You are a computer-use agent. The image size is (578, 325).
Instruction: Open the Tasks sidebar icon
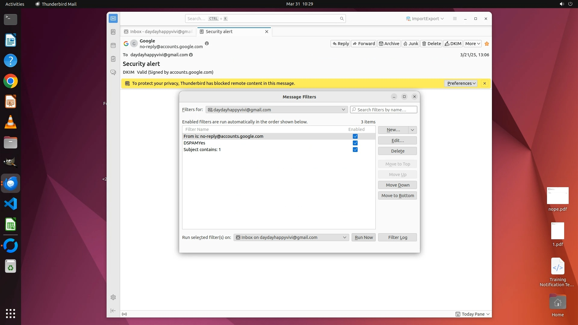113,59
